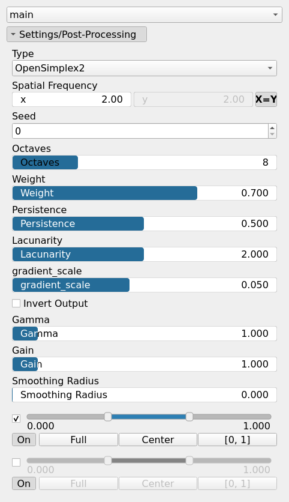Viewport: 289px width, 502px height.
Task: Click the Seed input field
Action: pyautogui.click(x=140, y=131)
